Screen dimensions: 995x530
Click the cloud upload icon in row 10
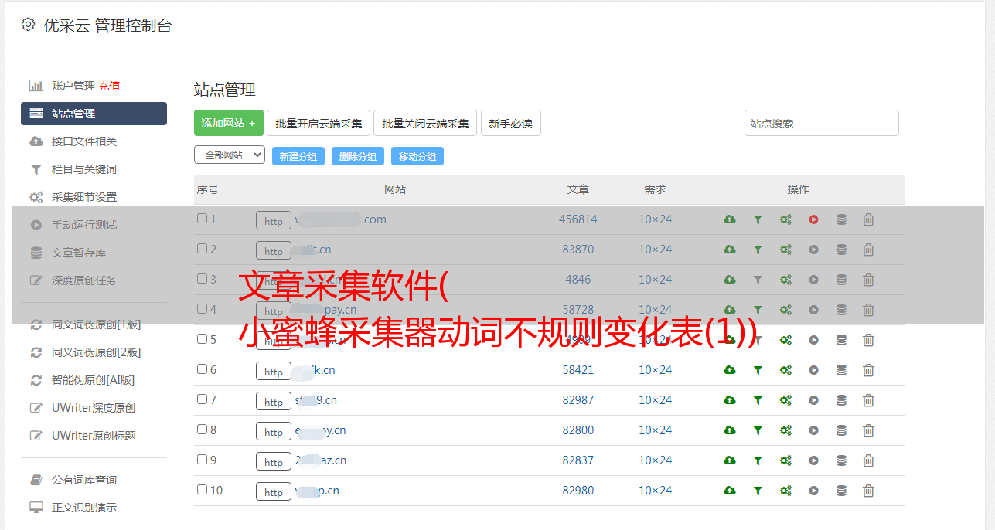730,491
